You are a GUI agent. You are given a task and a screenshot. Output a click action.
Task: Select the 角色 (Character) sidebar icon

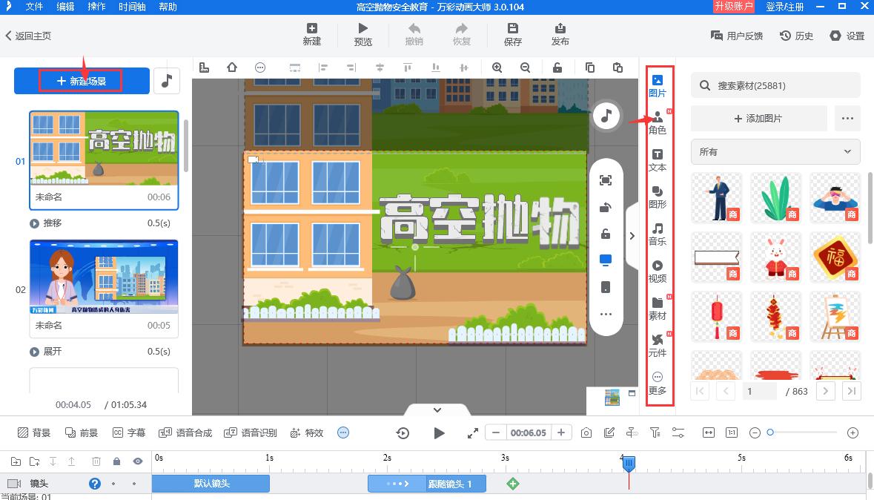656,122
